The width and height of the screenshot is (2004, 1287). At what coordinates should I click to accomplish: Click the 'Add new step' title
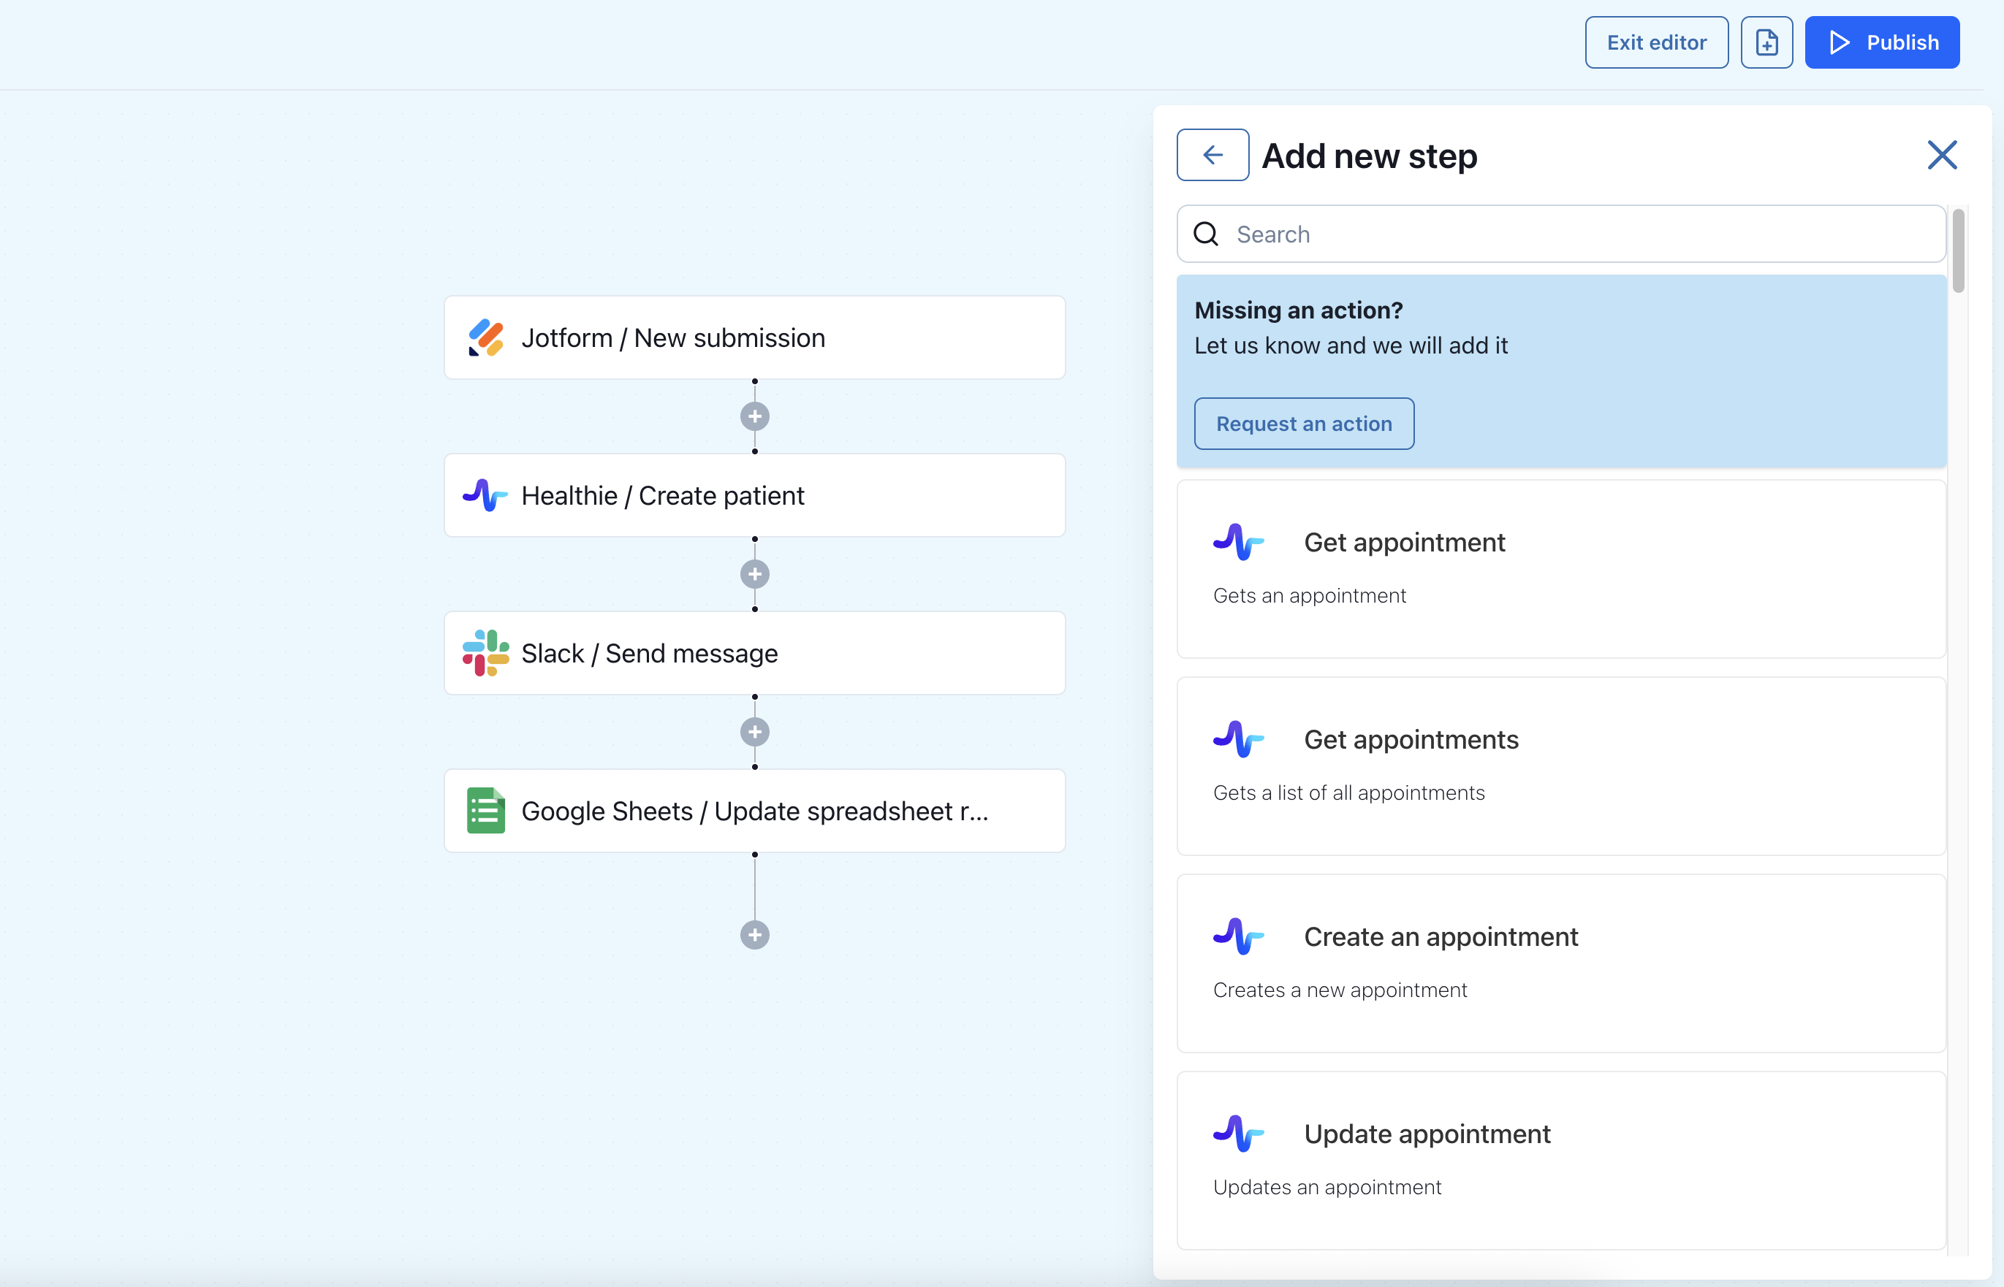[1370, 156]
